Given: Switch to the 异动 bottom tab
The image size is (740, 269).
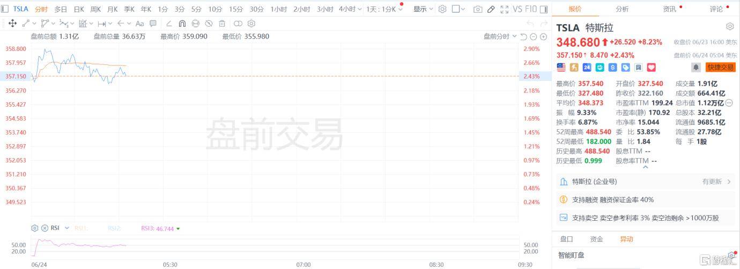Looking at the screenshot, I should 626,239.
